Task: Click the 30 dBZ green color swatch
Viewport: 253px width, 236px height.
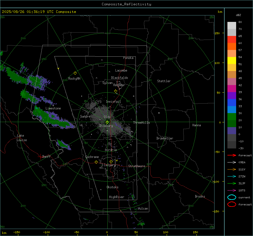Action: coord(232,116)
